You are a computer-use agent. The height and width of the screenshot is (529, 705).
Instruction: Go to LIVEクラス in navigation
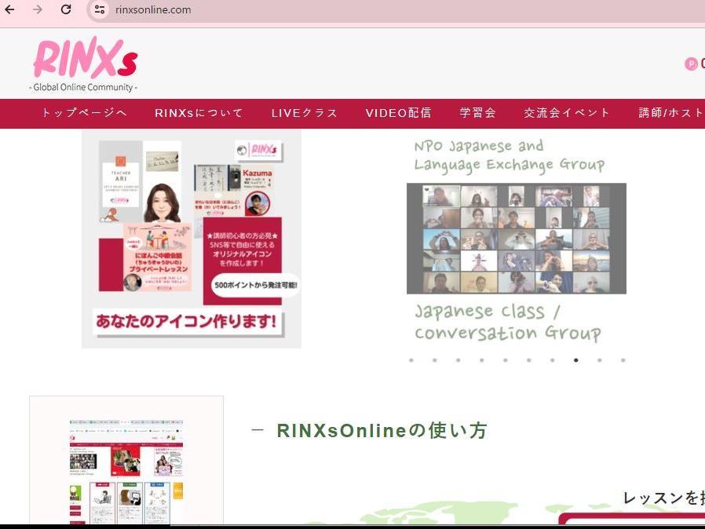pos(305,113)
